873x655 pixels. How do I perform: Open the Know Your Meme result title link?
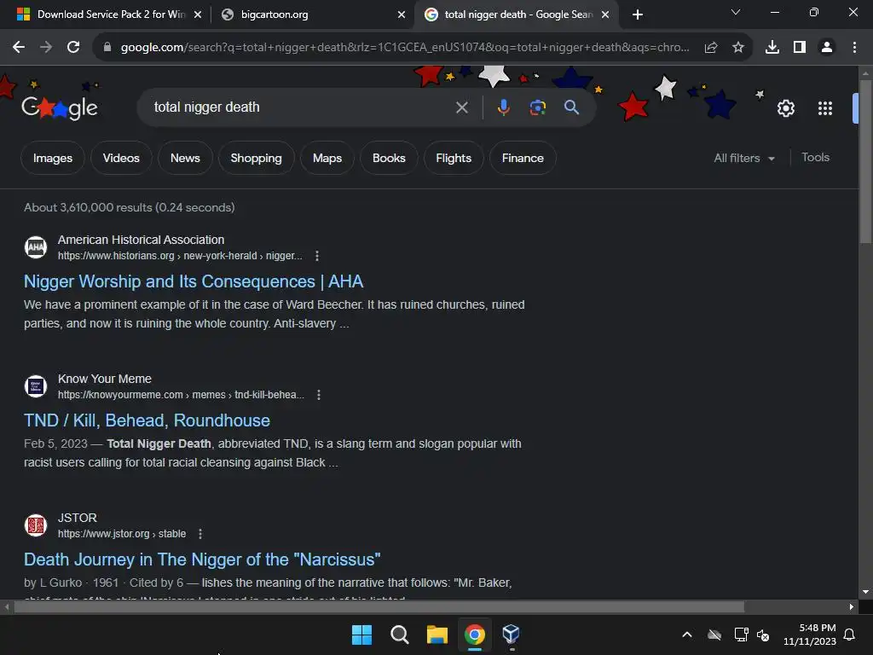(x=147, y=420)
